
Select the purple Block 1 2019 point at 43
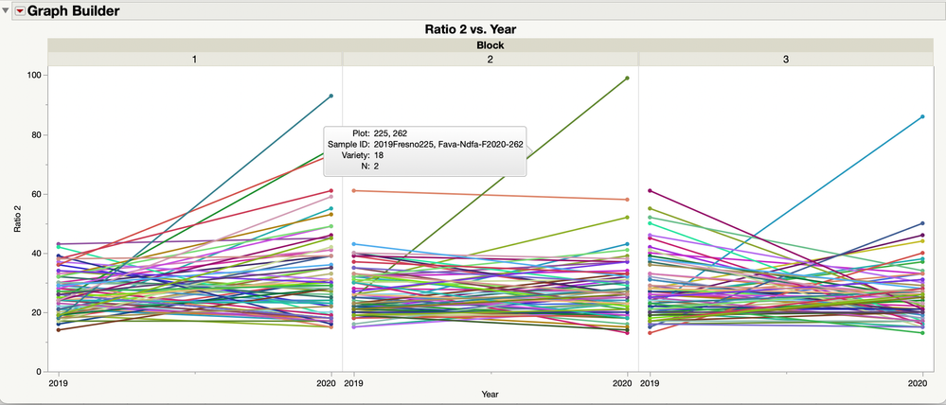[x=58, y=244]
